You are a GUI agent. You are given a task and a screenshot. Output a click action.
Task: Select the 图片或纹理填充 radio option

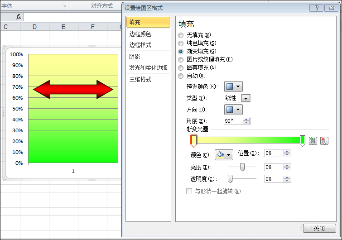[x=181, y=60]
